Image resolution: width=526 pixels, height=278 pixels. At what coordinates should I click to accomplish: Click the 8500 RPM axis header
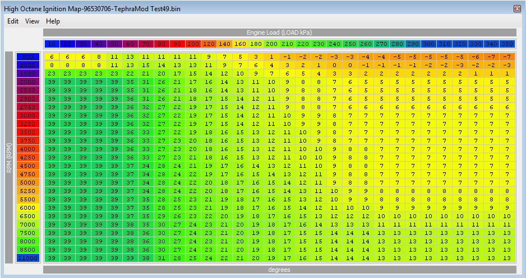pyautogui.click(x=28, y=249)
